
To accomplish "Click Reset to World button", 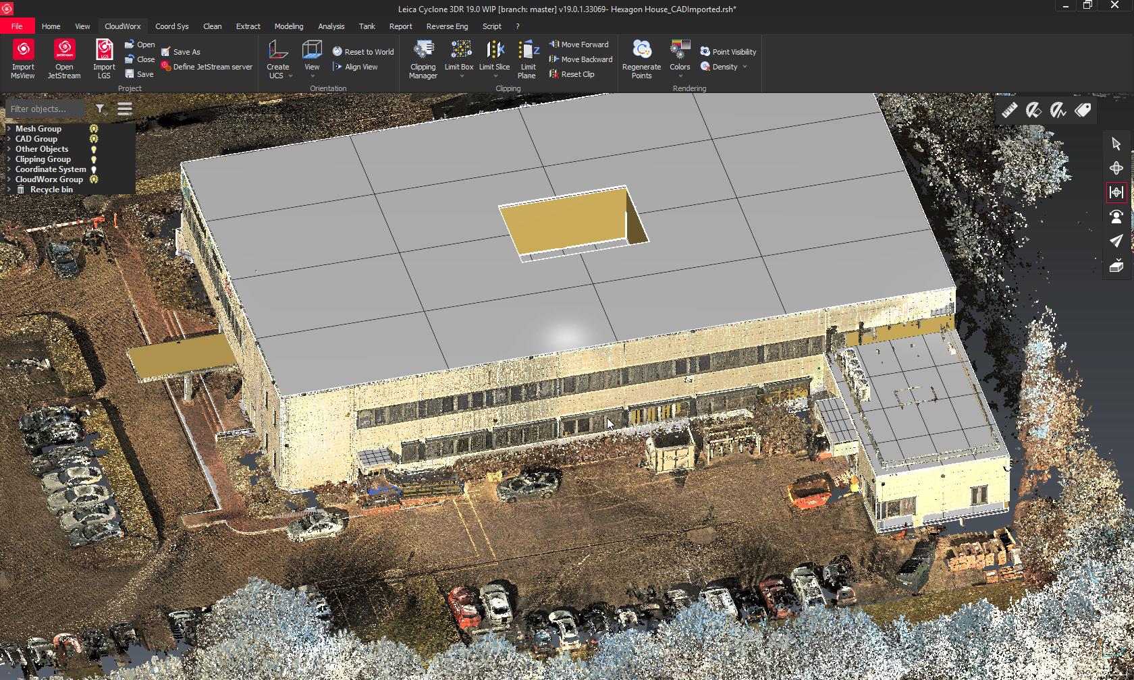I will pyautogui.click(x=363, y=52).
